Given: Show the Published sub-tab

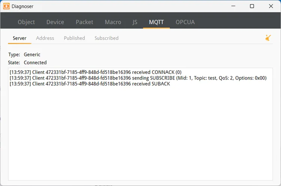Looking at the screenshot, I should [x=75, y=38].
